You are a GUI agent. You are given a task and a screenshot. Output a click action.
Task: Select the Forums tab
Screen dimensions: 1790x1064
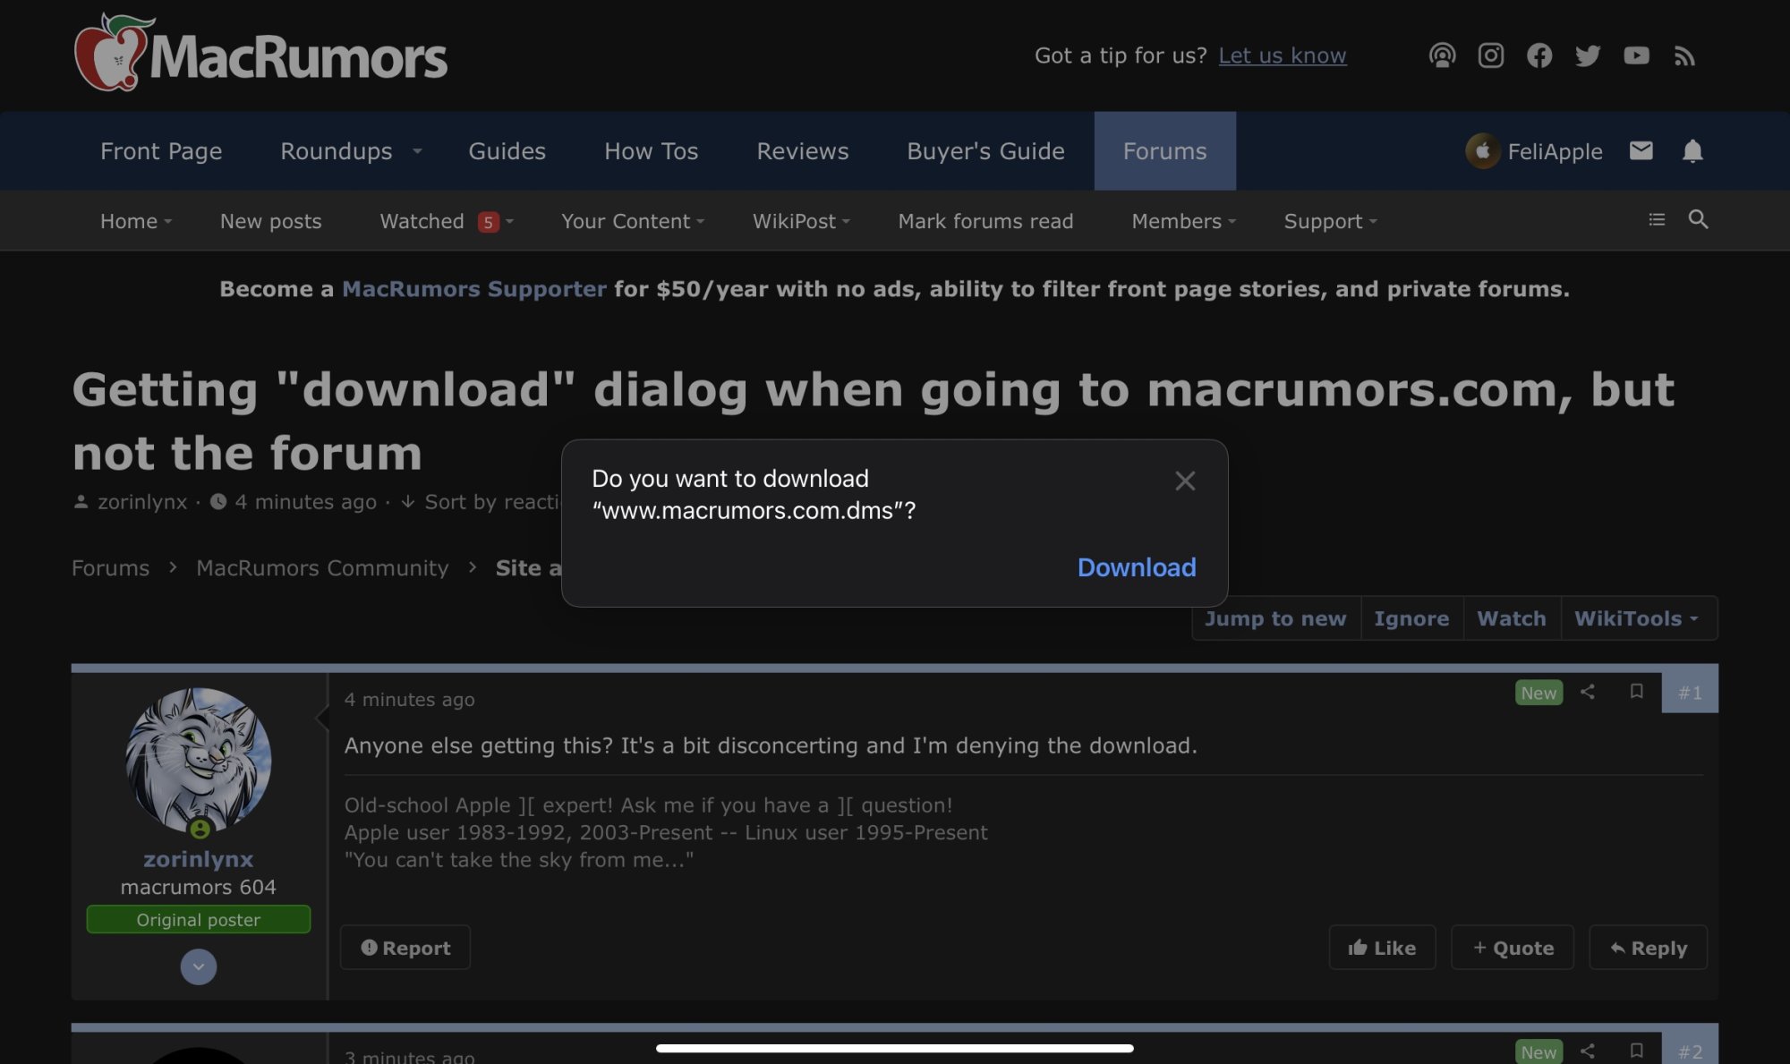click(1164, 151)
